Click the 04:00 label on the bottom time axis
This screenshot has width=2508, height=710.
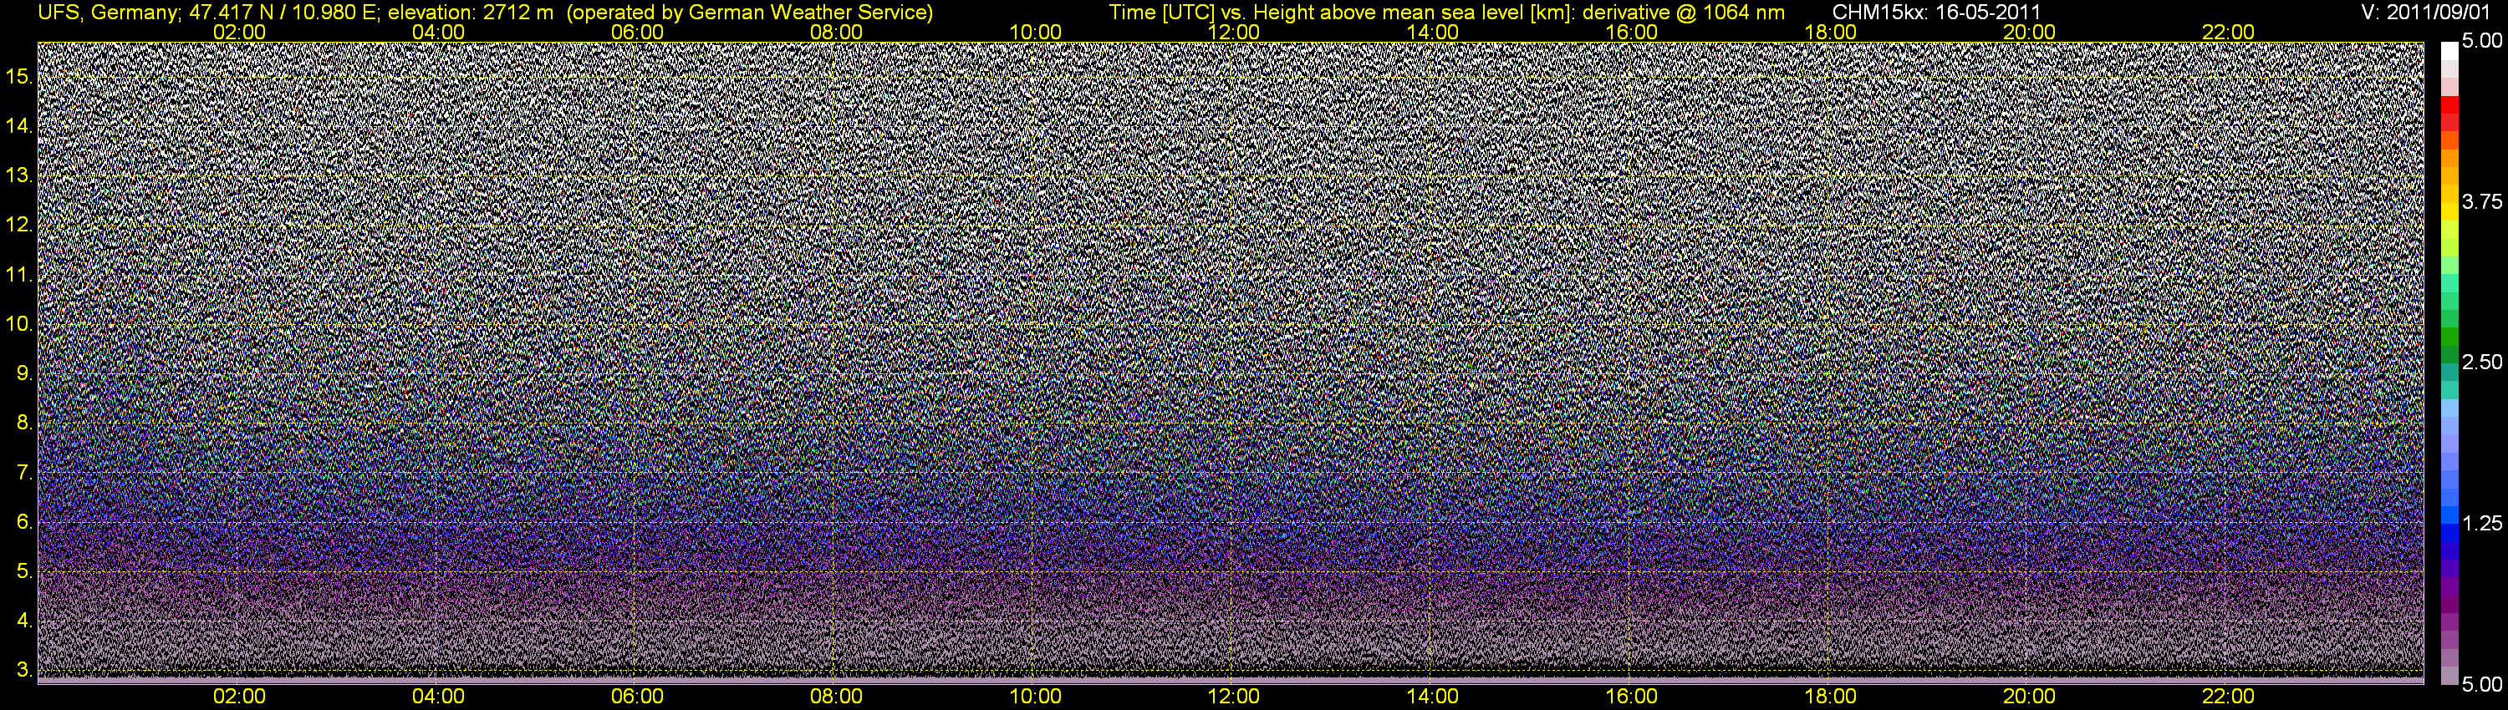click(438, 697)
